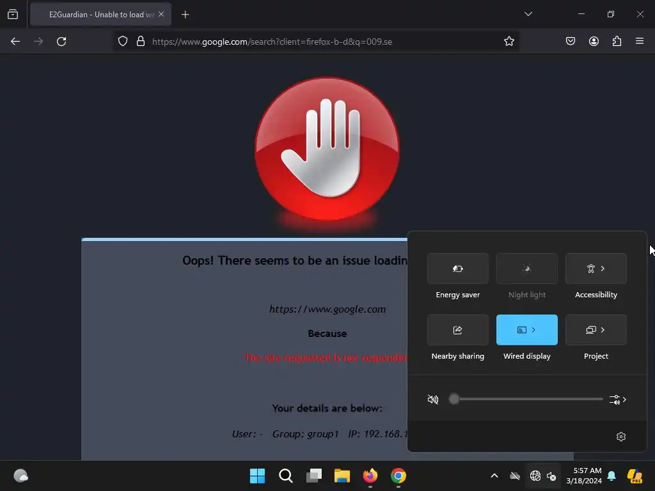Image resolution: width=655 pixels, height=491 pixels.
Task: View site security padlock info
Action: pyautogui.click(x=141, y=42)
